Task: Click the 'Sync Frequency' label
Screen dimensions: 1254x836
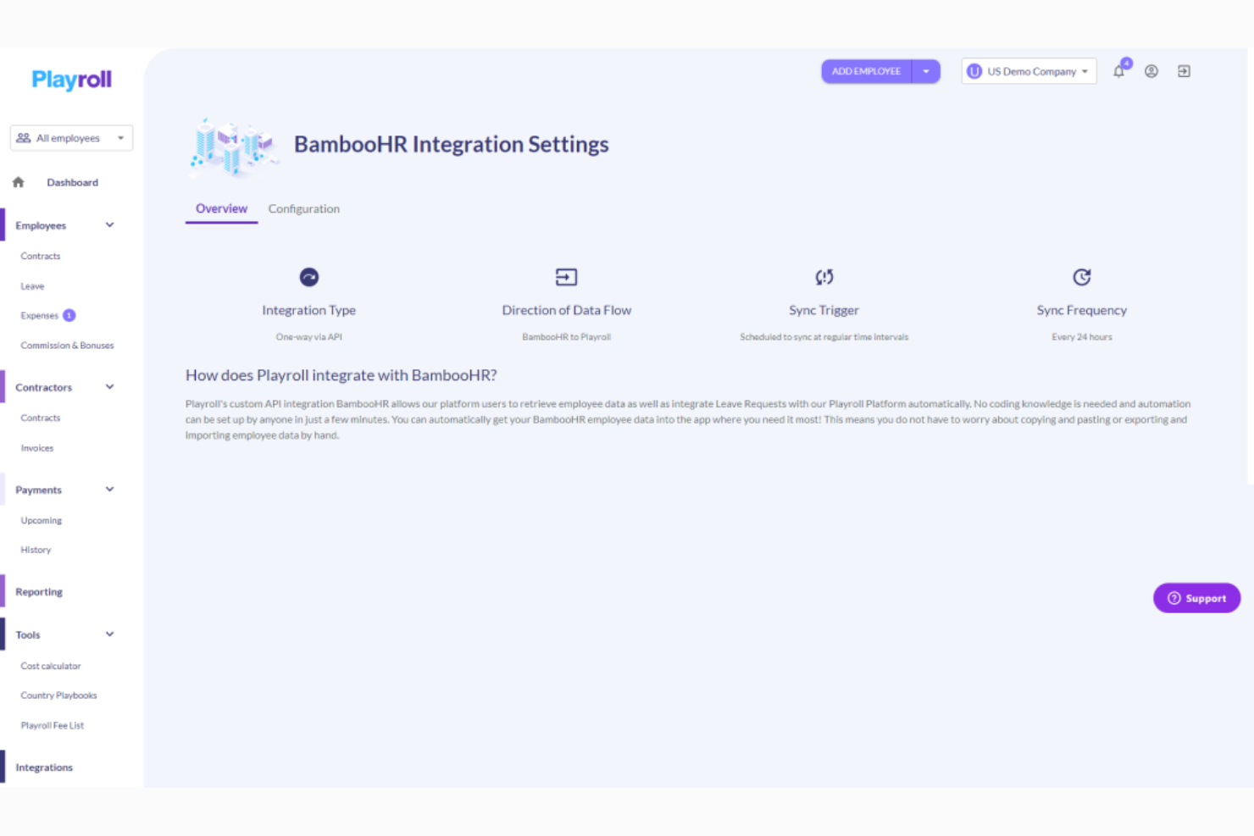Action: coord(1082,310)
